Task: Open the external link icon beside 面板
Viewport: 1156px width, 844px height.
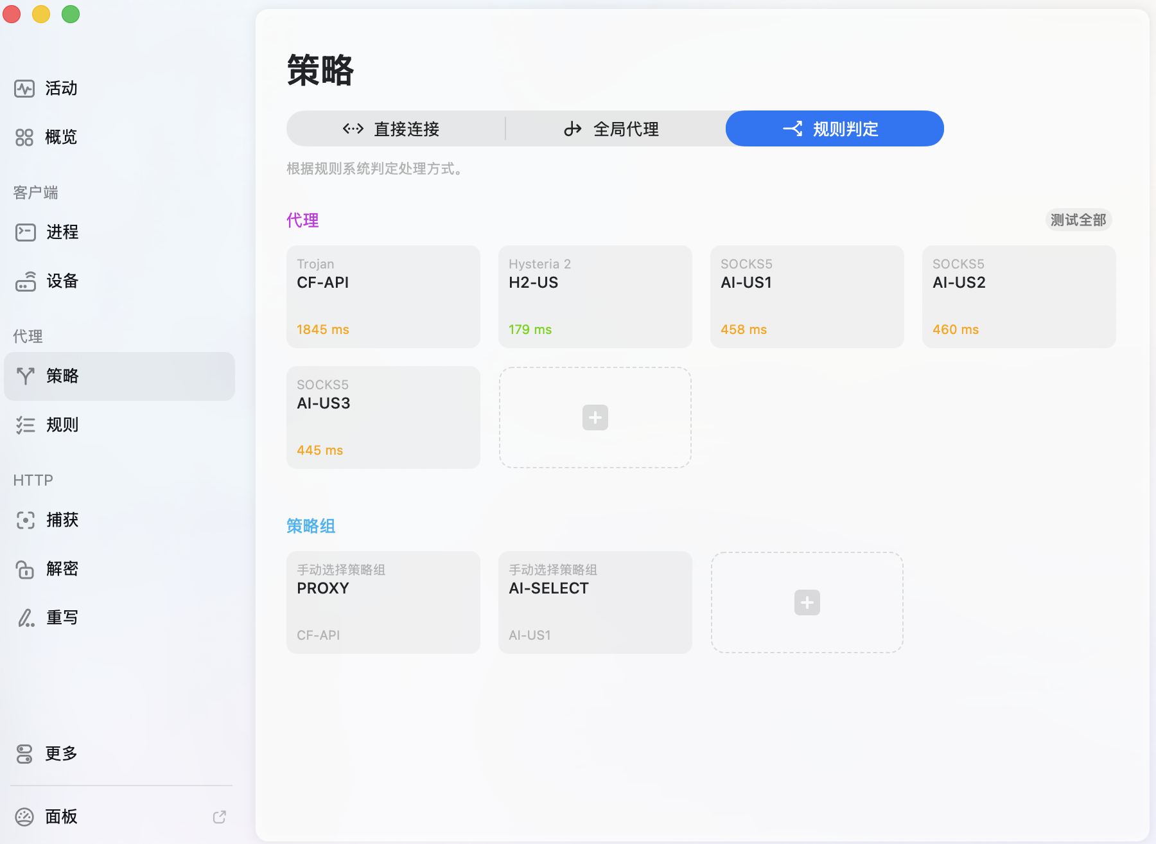Action: [x=220, y=817]
